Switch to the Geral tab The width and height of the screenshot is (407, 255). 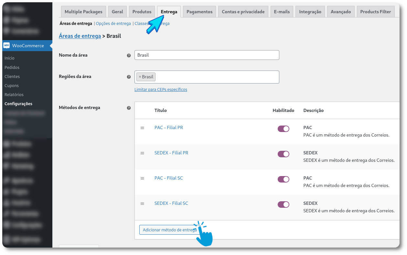point(117,12)
